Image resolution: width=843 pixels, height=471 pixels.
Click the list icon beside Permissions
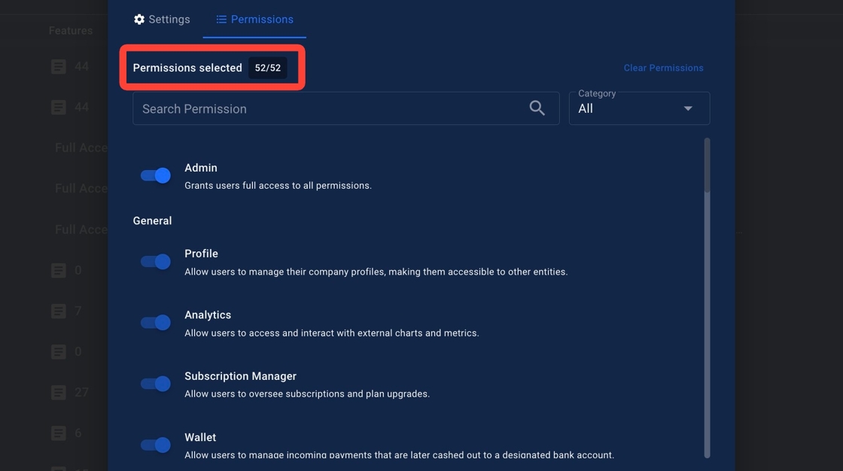click(x=221, y=20)
